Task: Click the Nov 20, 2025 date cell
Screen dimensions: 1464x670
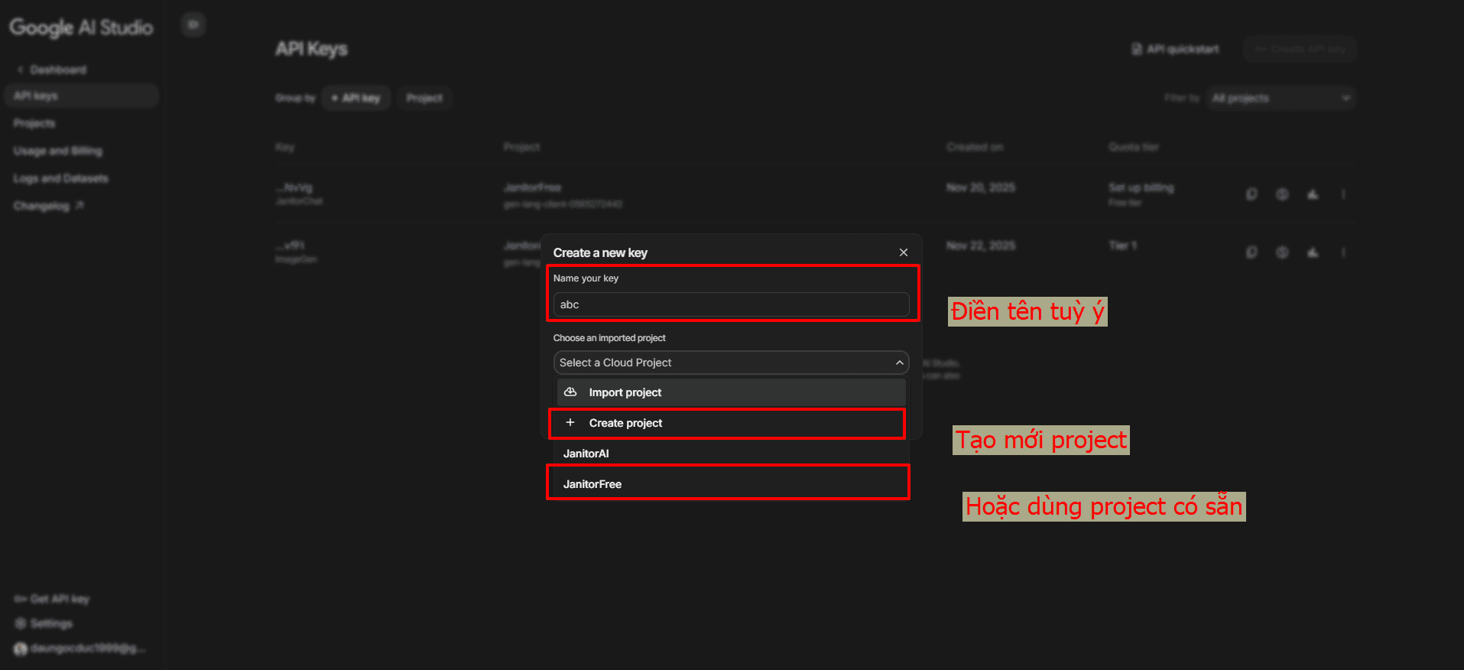Action: point(981,187)
